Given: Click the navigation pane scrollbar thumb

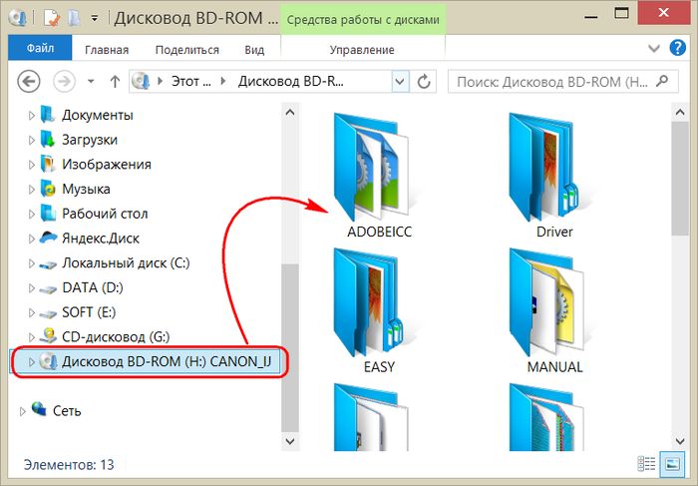Looking at the screenshot, I should (290, 346).
